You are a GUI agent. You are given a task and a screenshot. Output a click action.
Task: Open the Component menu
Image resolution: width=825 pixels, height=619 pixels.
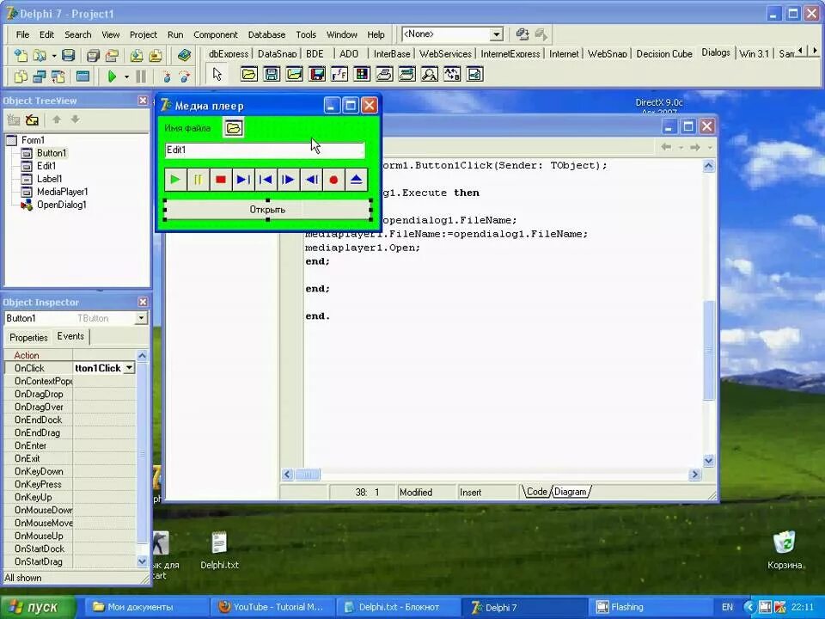point(215,34)
